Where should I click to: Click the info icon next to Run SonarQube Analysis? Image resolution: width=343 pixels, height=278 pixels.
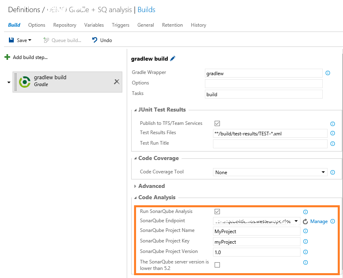[x=305, y=212]
